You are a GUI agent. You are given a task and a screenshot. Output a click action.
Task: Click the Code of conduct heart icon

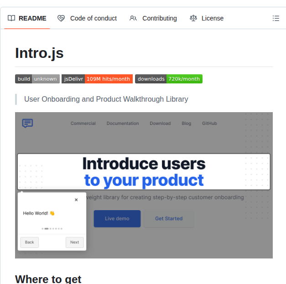point(61,18)
